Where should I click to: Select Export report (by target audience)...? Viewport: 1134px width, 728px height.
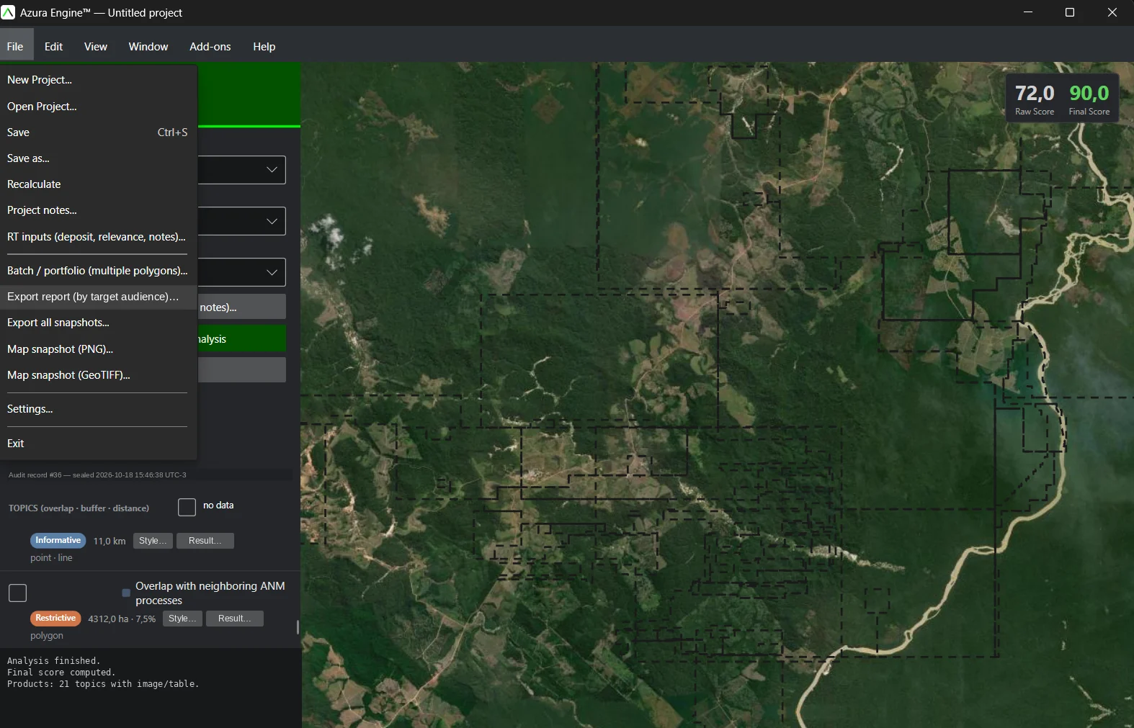point(99,296)
